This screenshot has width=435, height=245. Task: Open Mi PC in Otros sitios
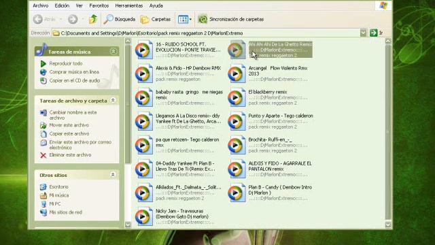tap(54, 203)
